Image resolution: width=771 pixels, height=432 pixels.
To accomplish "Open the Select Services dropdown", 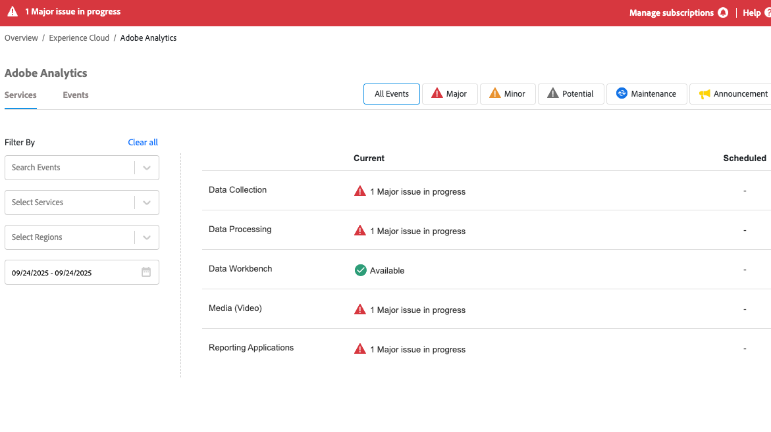I will tap(147, 203).
